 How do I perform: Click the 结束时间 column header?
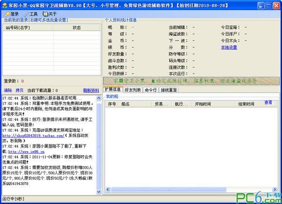pyautogui.click(x=256, y=104)
